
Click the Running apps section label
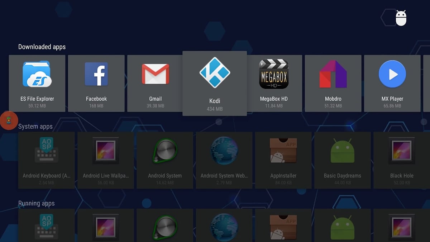pyautogui.click(x=36, y=203)
